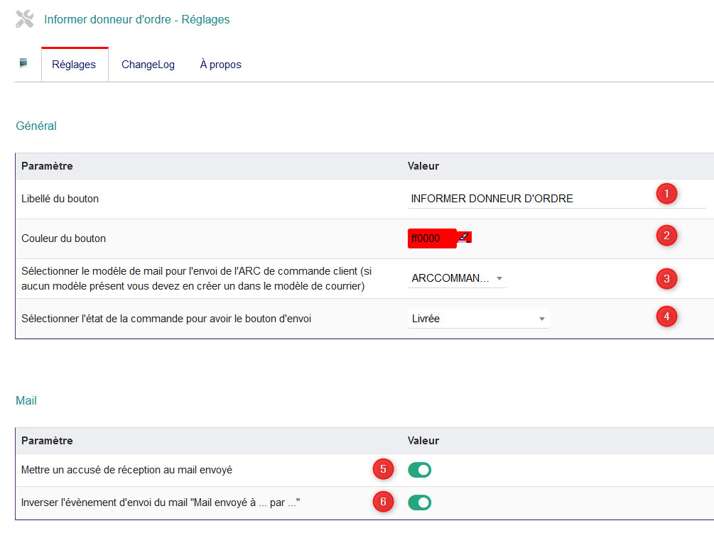The image size is (714, 538).
Task: Click the red marker numbered 5
Action: tap(383, 469)
